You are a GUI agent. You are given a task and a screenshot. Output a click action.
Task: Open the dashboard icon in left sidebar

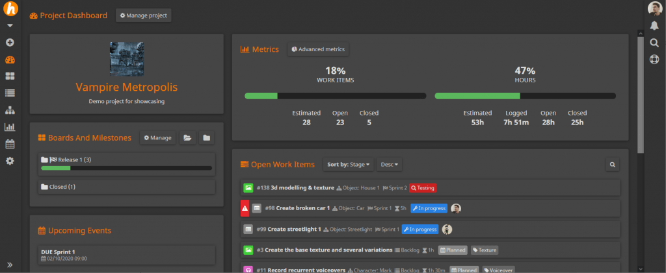tap(10, 60)
